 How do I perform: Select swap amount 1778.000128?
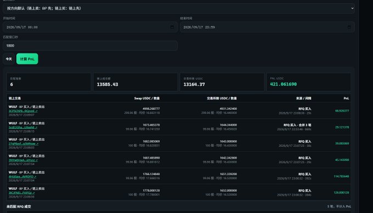click(x=151, y=190)
